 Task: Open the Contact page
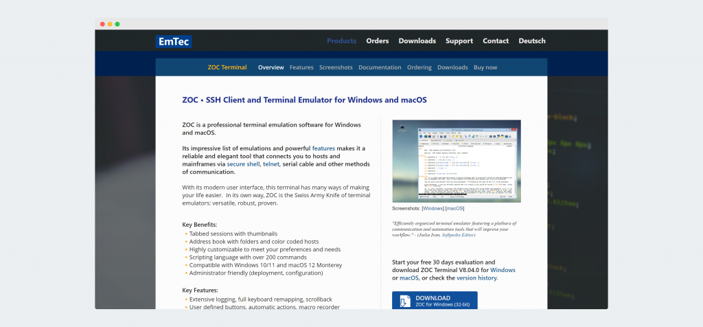coord(496,41)
